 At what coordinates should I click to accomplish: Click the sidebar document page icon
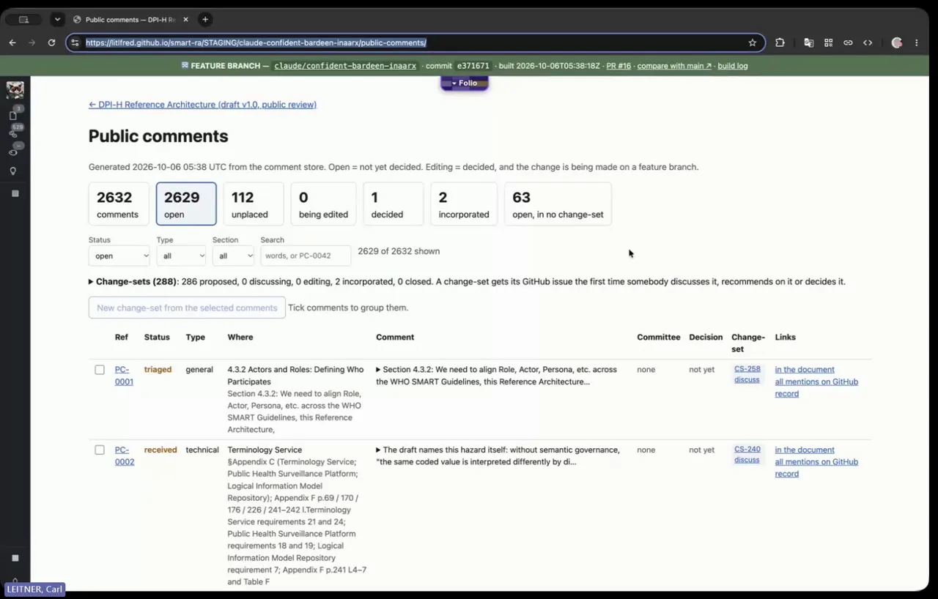[x=13, y=115]
